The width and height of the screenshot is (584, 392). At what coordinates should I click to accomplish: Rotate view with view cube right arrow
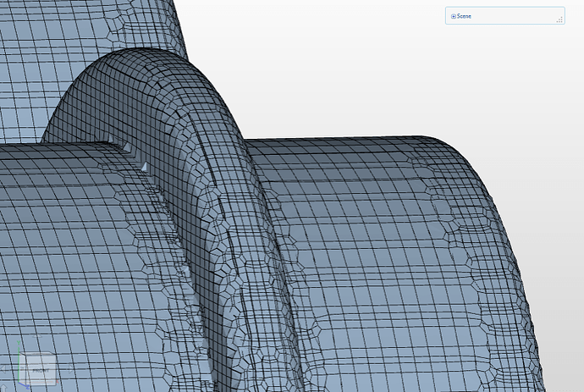(71, 369)
